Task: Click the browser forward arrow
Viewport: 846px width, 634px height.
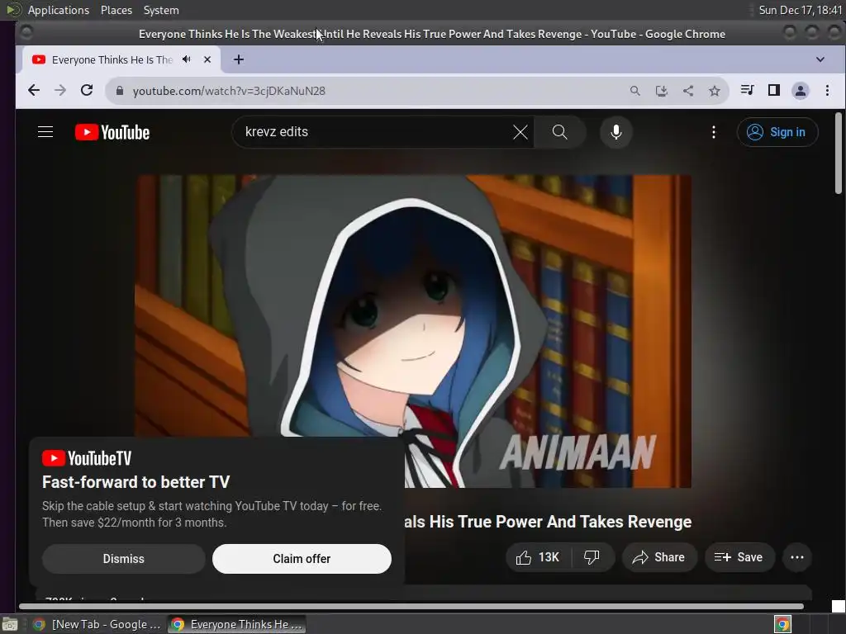Action: tap(59, 91)
